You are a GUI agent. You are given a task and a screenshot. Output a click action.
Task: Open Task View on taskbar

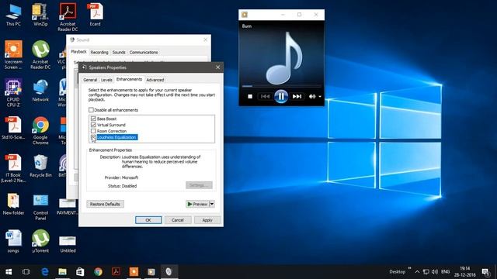(26, 272)
